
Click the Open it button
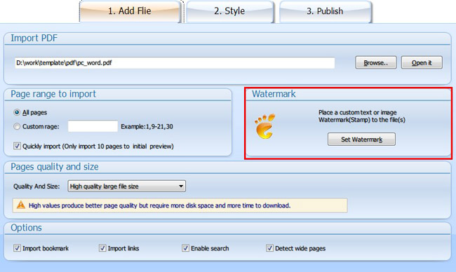pos(422,62)
